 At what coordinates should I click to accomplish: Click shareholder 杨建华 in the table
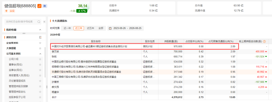pyautogui.click(x=55, y=92)
